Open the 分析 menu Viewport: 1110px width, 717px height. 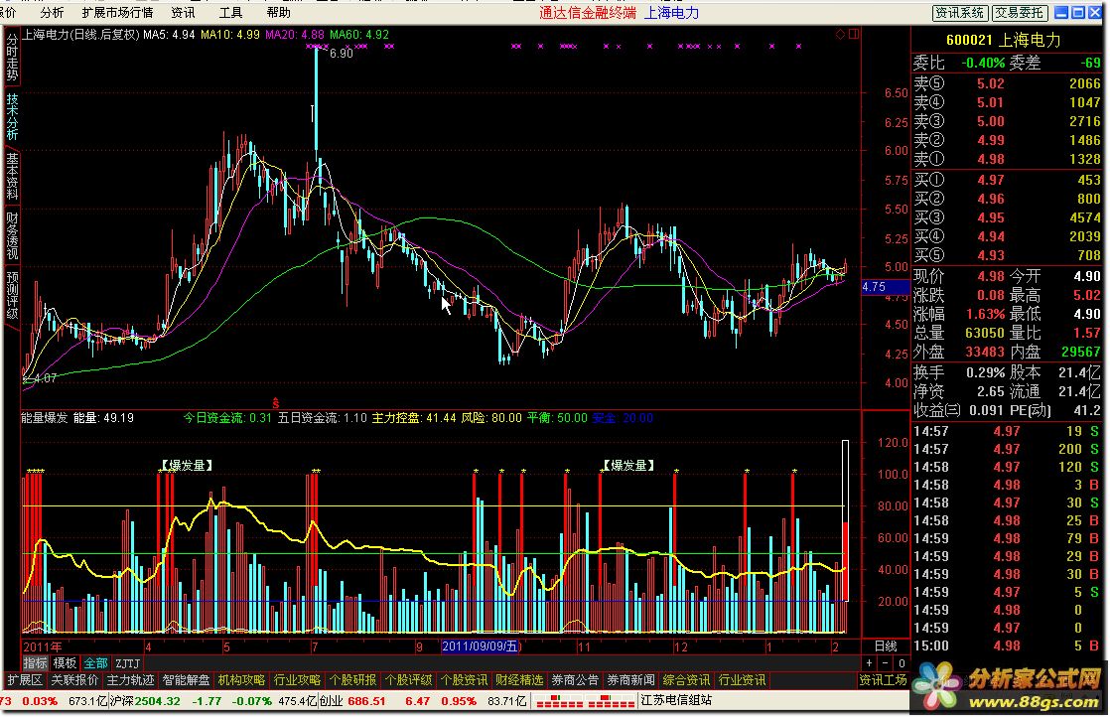click(53, 12)
